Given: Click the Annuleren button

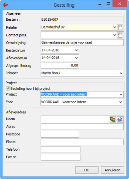Looking at the screenshot, I should point(113,170).
